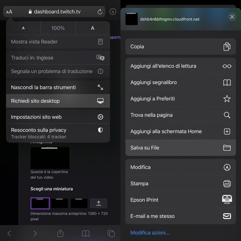This screenshot has height=241, width=241.
Task: Tap the copy documents icon
Action: coord(227,47)
